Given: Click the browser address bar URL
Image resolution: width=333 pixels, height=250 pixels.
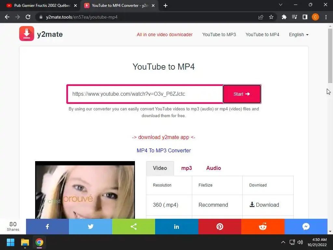Looking at the screenshot, I should click(82, 17).
